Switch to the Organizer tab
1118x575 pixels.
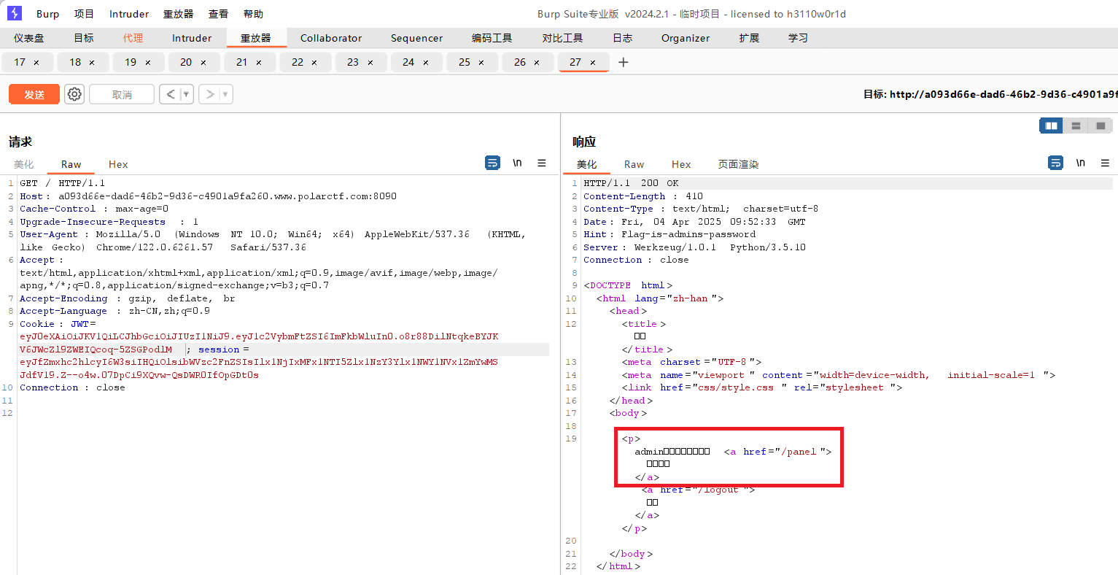tap(686, 38)
